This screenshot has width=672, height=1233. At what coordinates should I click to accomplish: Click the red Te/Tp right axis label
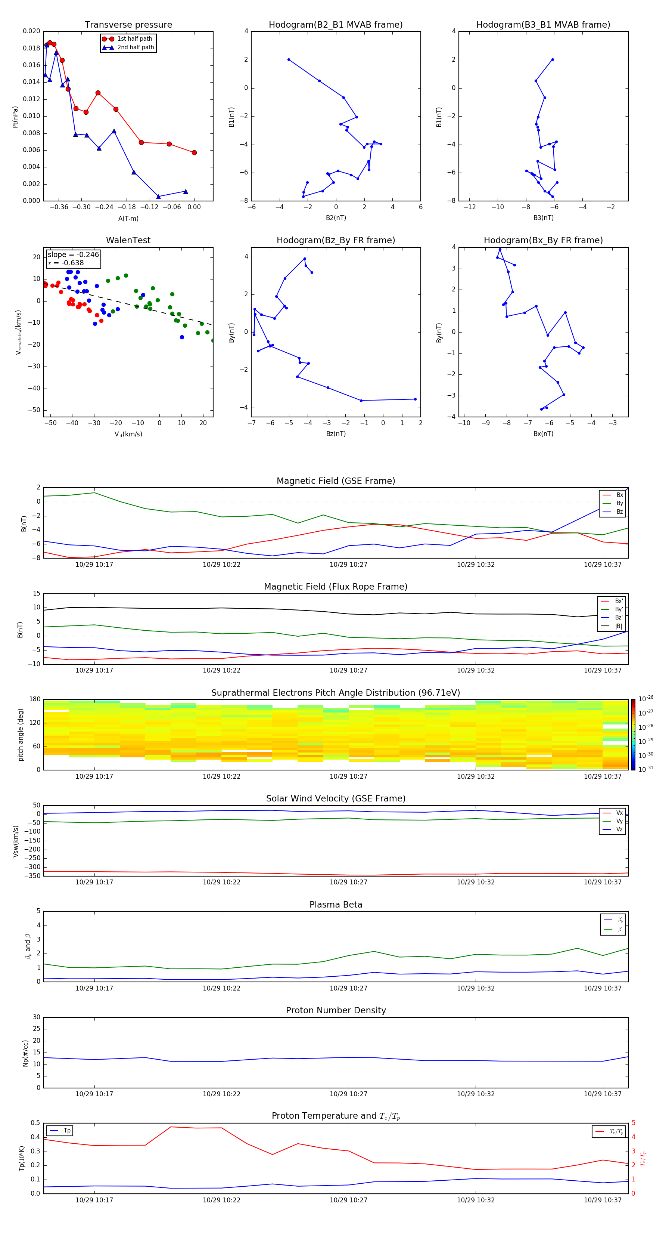pos(643,1158)
